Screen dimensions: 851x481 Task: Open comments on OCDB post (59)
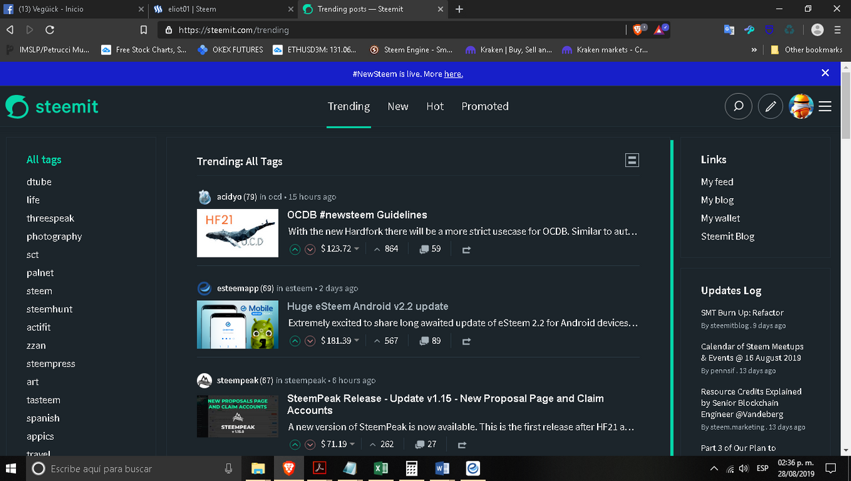(x=430, y=249)
